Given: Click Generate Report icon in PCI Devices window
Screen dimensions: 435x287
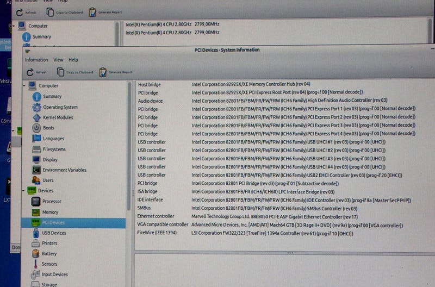Looking at the screenshot, I should (103, 72).
